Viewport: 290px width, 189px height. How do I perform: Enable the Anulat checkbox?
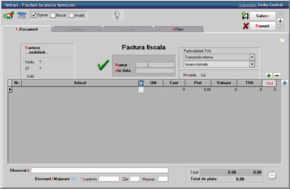click(72, 16)
